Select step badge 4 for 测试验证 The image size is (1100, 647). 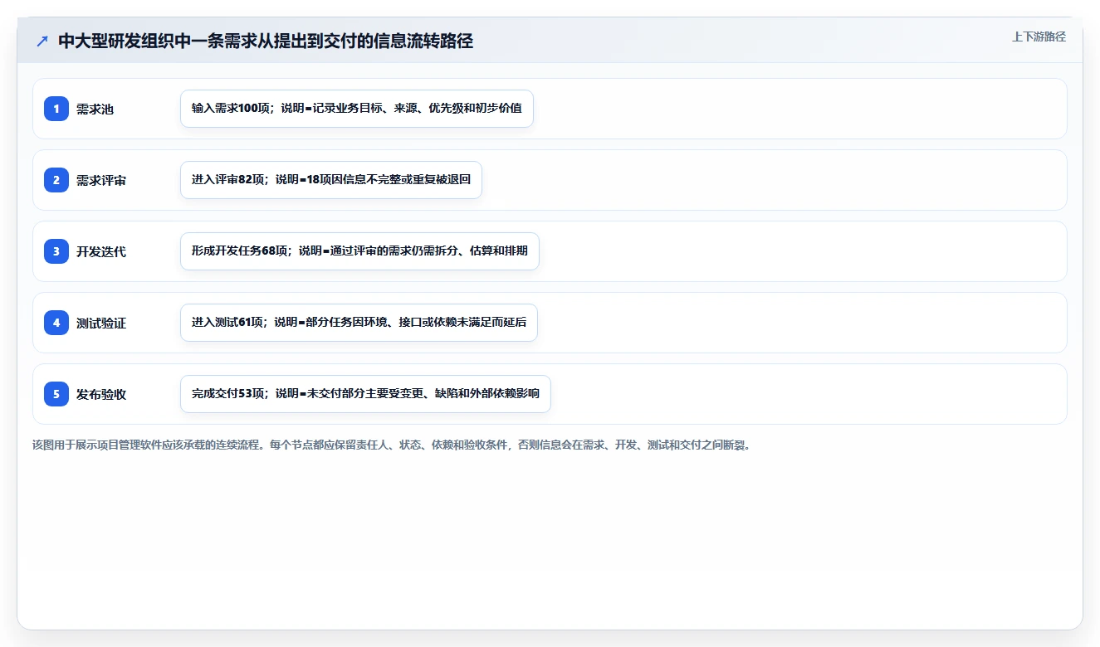(x=56, y=323)
